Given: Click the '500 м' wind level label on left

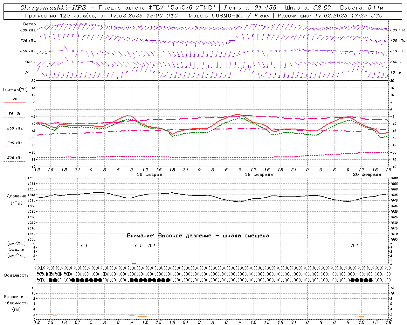Looking at the screenshot, I should 31,62.
